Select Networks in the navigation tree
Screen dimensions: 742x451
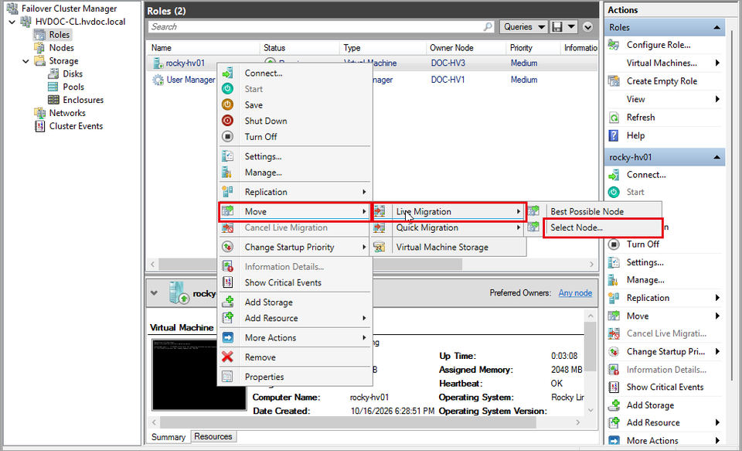pos(67,113)
